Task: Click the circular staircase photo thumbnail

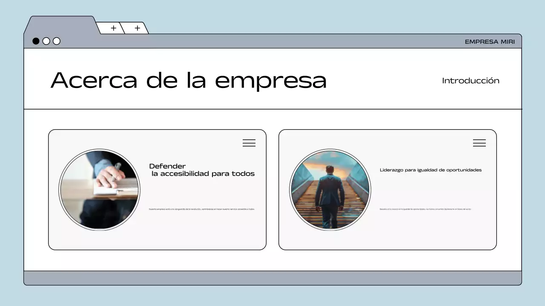Action: click(x=330, y=190)
